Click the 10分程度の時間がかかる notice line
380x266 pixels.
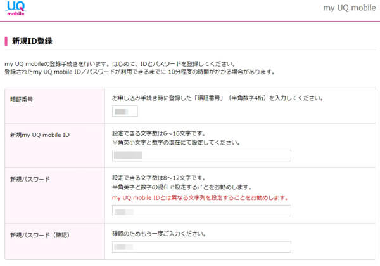tap(139, 72)
